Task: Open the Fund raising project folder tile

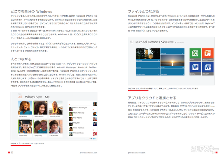Action: pyautogui.click(x=148, y=72)
